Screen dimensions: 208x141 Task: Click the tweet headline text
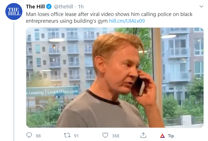pos(109,18)
